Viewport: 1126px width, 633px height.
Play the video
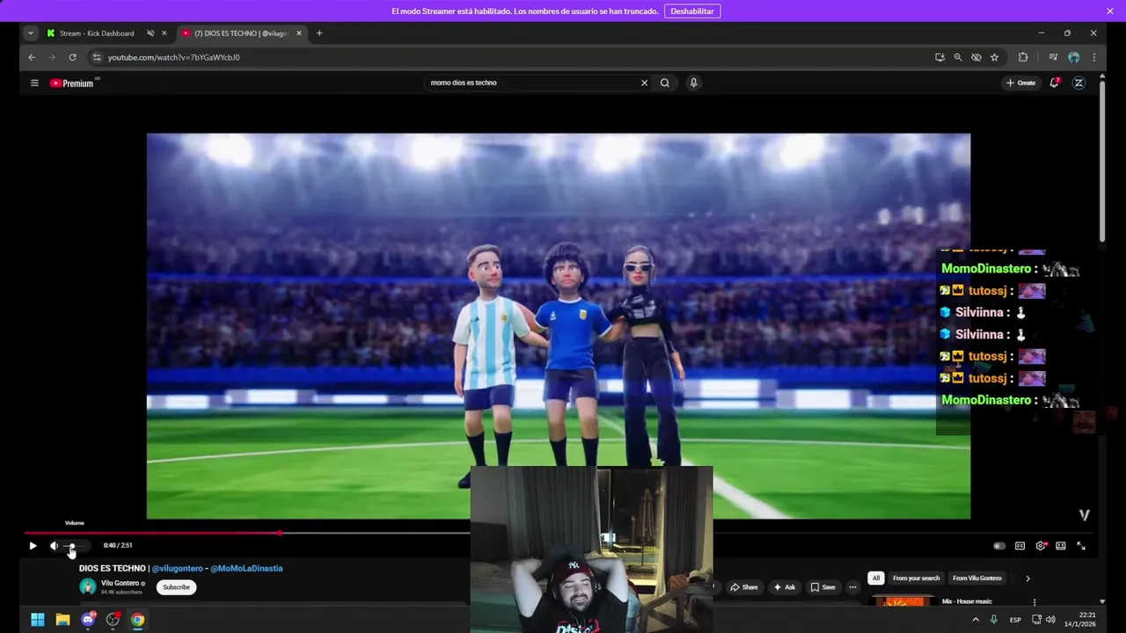[x=33, y=546]
